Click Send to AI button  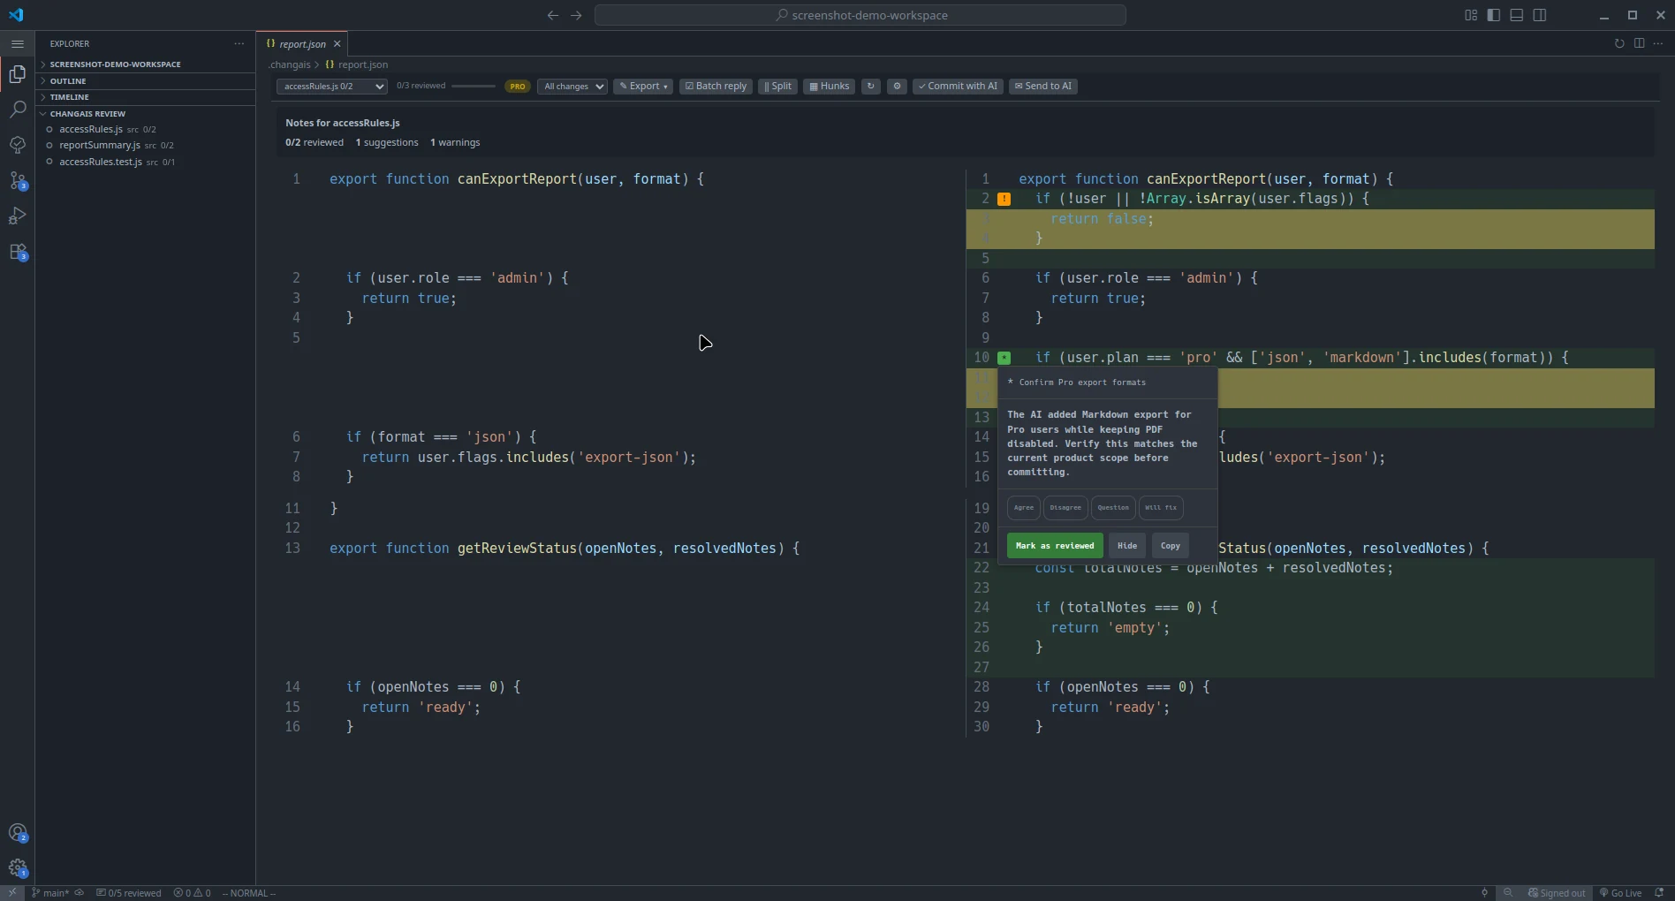point(1043,87)
